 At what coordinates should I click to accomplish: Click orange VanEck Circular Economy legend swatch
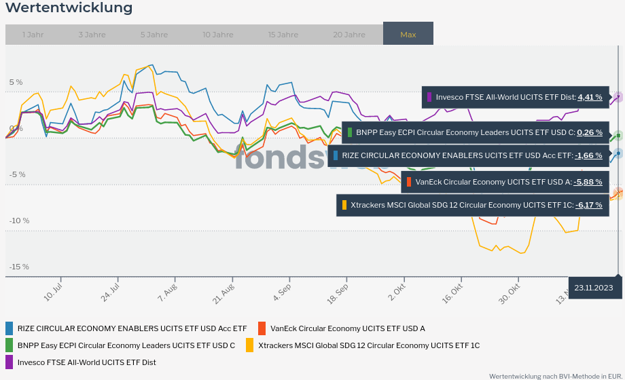tap(262, 328)
